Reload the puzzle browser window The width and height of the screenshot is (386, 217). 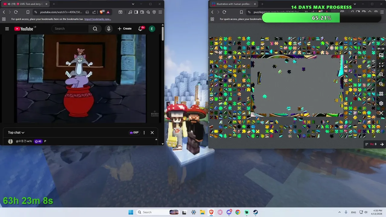click(x=224, y=12)
